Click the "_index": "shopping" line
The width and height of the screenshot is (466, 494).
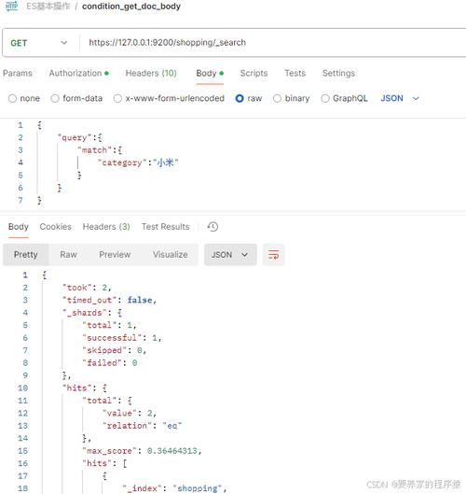click(174, 488)
